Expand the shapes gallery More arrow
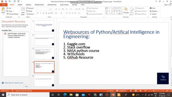 point(122,13)
